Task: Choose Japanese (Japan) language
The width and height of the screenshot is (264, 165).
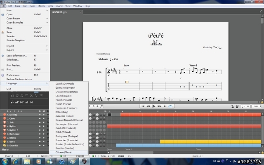Action: pyautogui.click(x=64, y=116)
